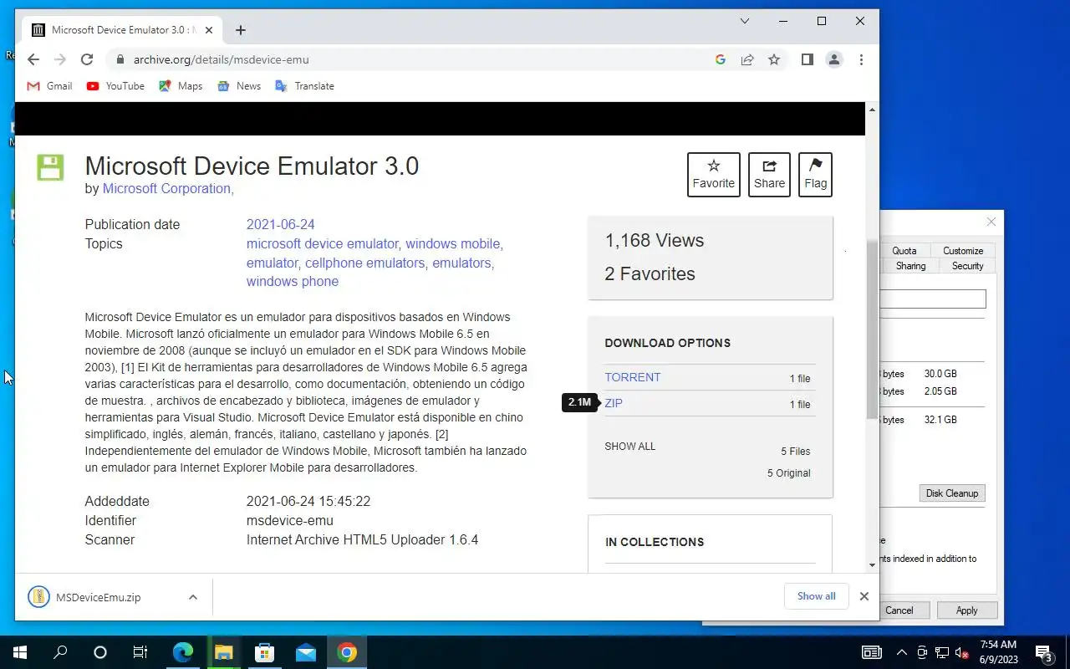Expand the MSDeviceEmu.zip download options chevron
This screenshot has width=1070, height=669.
click(193, 597)
